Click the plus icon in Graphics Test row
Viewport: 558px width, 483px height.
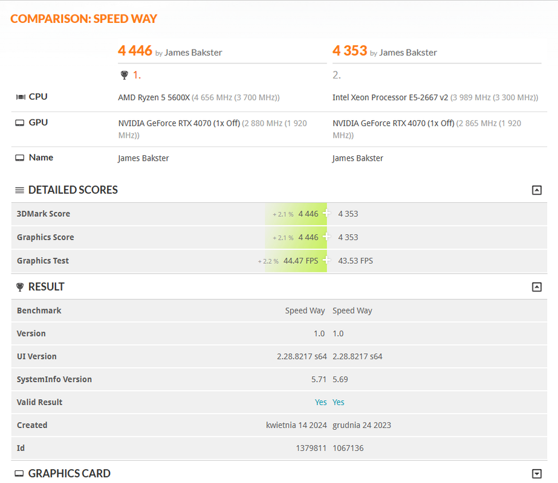point(326,260)
